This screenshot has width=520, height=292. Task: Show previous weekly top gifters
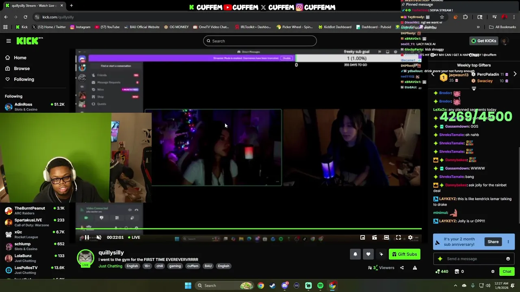coord(433,74)
